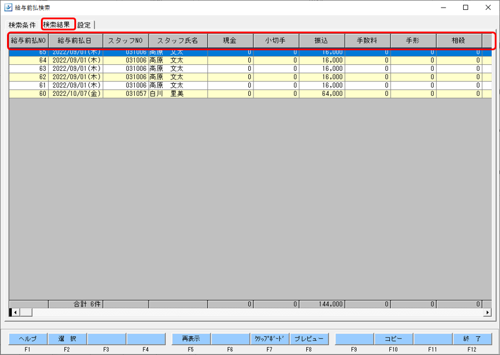Click the 合計 6件 summary cell
Viewport: 500px width, 355px height.
(x=76, y=304)
